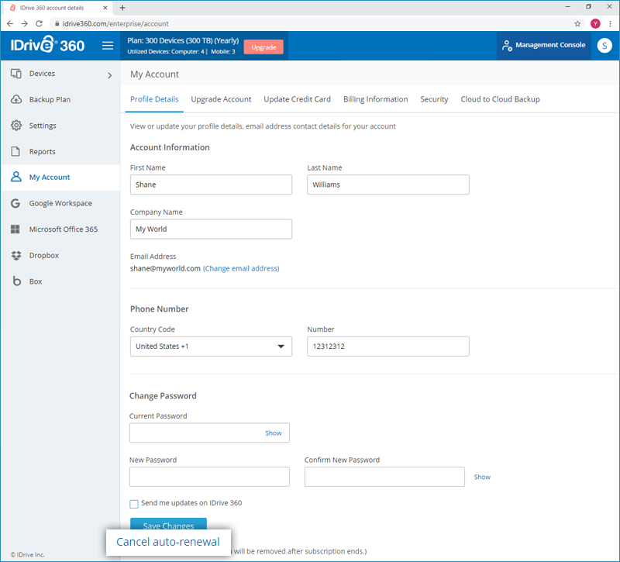This screenshot has width=620, height=562.
Task: Click the Microsoft Office 365 icon
Action: (15, 229)
